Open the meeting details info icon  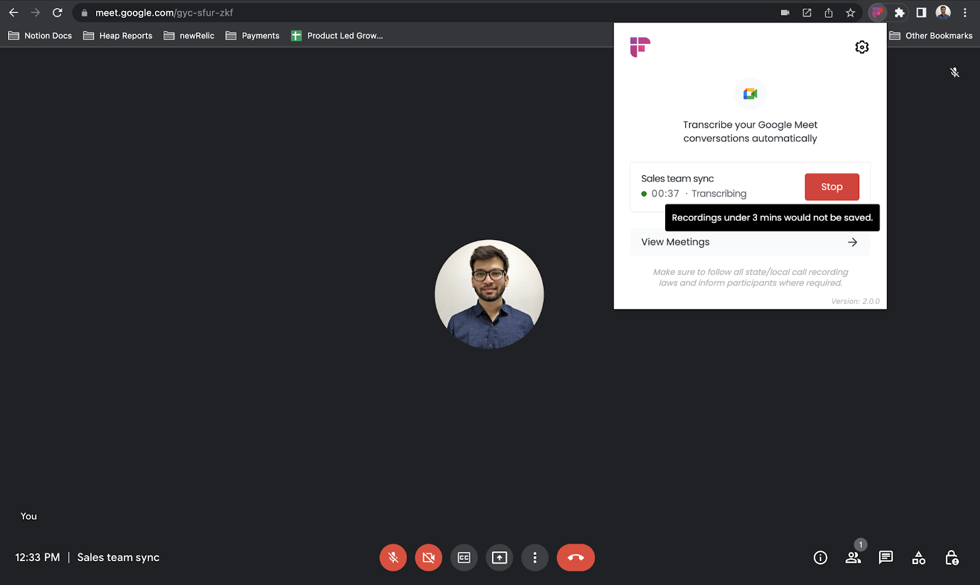click(x=820, y=557)
